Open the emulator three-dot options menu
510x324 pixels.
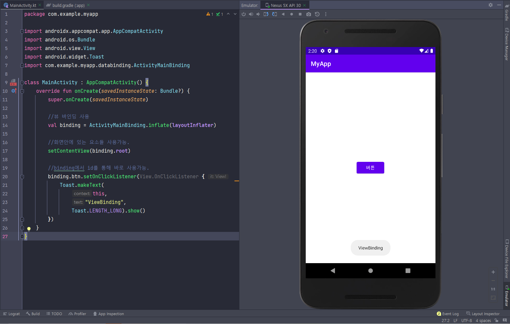click(326, 14)
